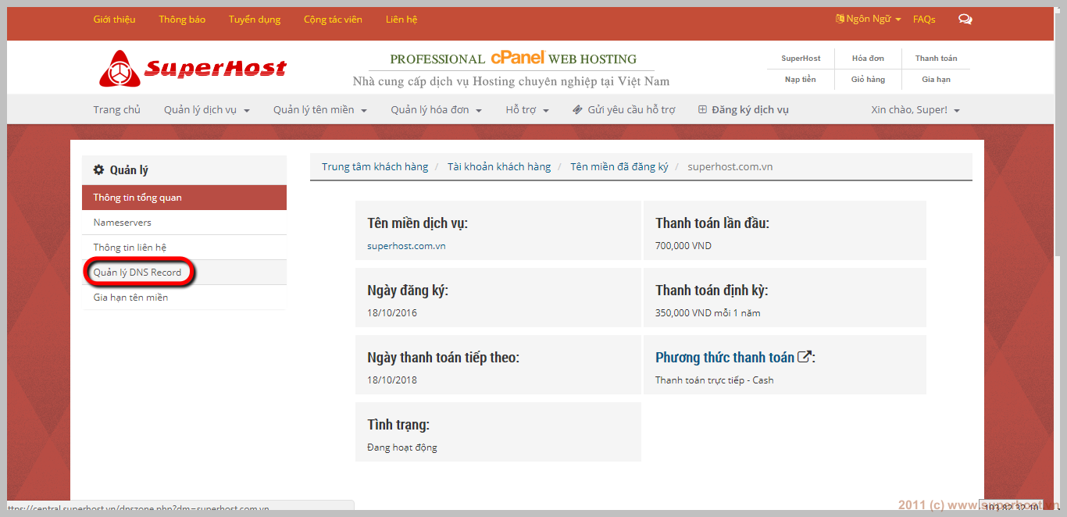Click the Hóa đơn quick link

(868, 59)
